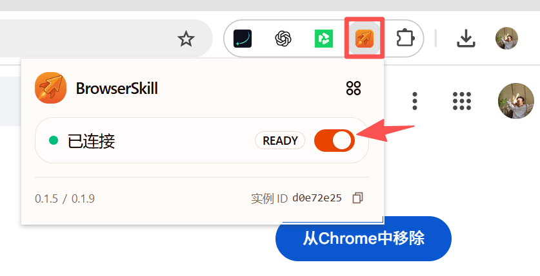Click the small profile avatar in toolbar
Image resolution: width=540 pixels, height=276 pixels.
click(x=506, y=39)
